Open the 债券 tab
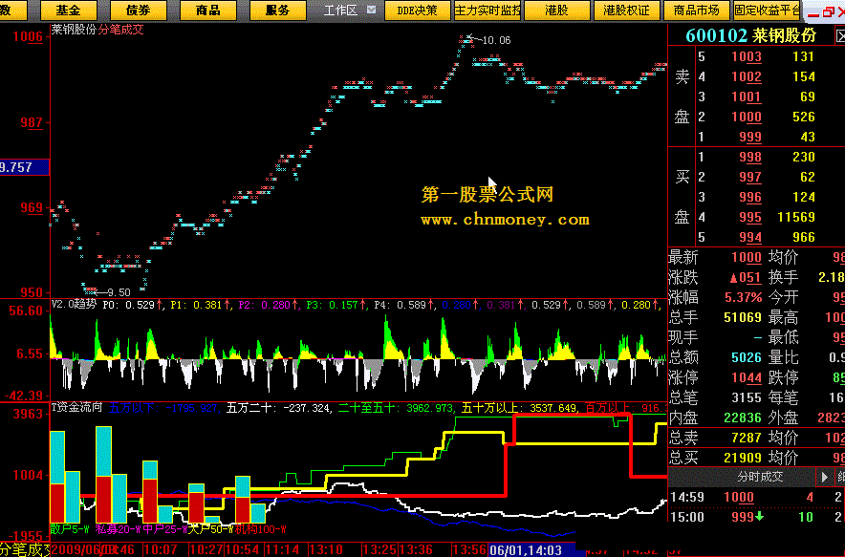This screenshot has width=845, height=557. point(139,11)
